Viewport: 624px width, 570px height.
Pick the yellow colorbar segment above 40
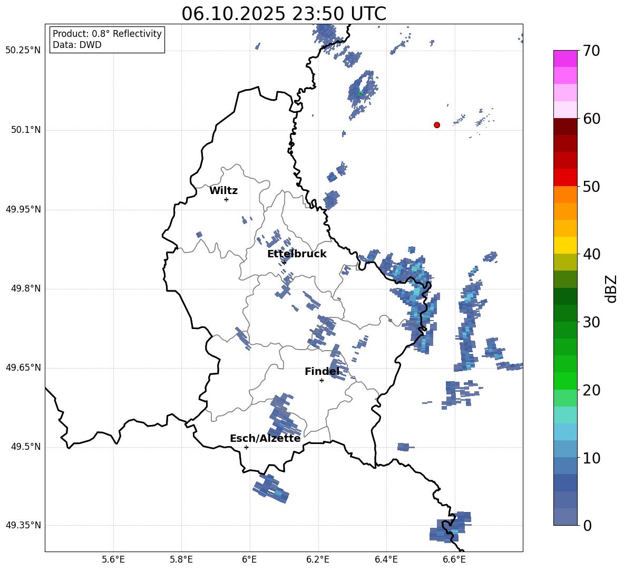coord(565,245)
